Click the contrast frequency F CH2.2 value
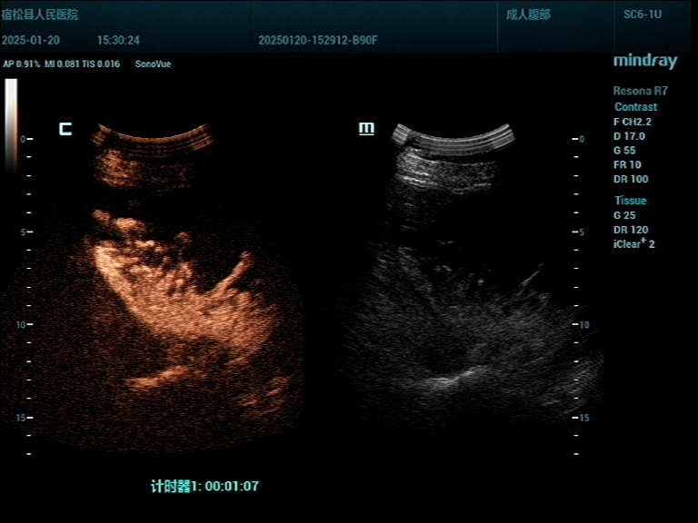 633,122
